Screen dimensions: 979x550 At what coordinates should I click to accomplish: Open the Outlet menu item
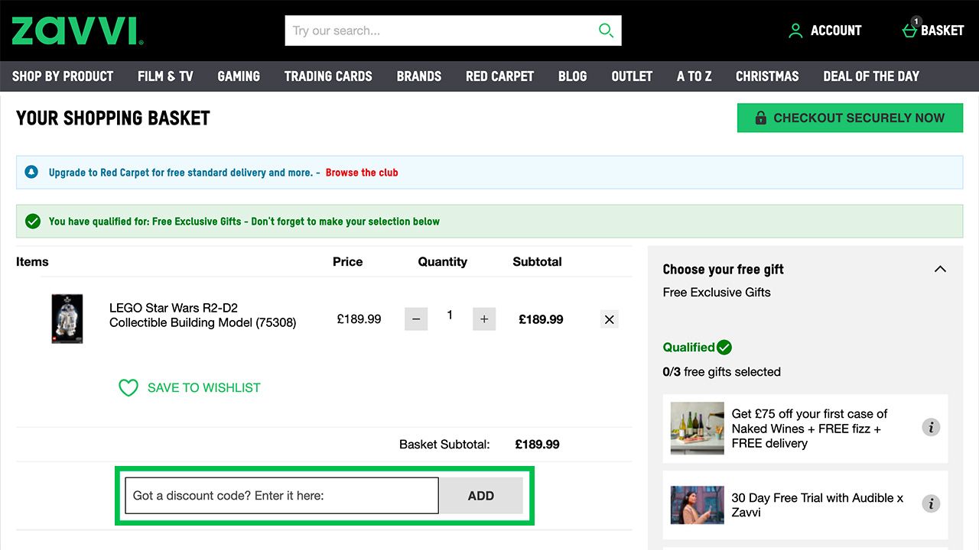click(x=632, y=76)
